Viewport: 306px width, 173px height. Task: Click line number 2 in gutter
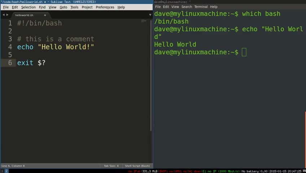(x=10, y=31)
